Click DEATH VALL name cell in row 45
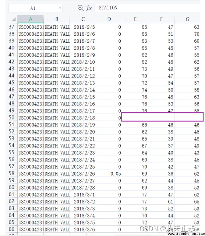 (x=57, y=83)
